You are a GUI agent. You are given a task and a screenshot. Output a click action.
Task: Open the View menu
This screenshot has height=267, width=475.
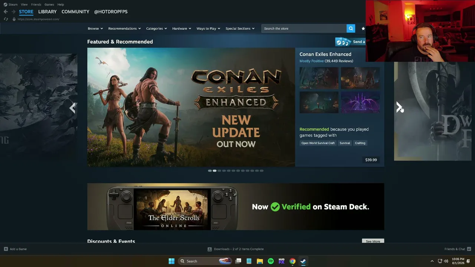pos(24,4)
